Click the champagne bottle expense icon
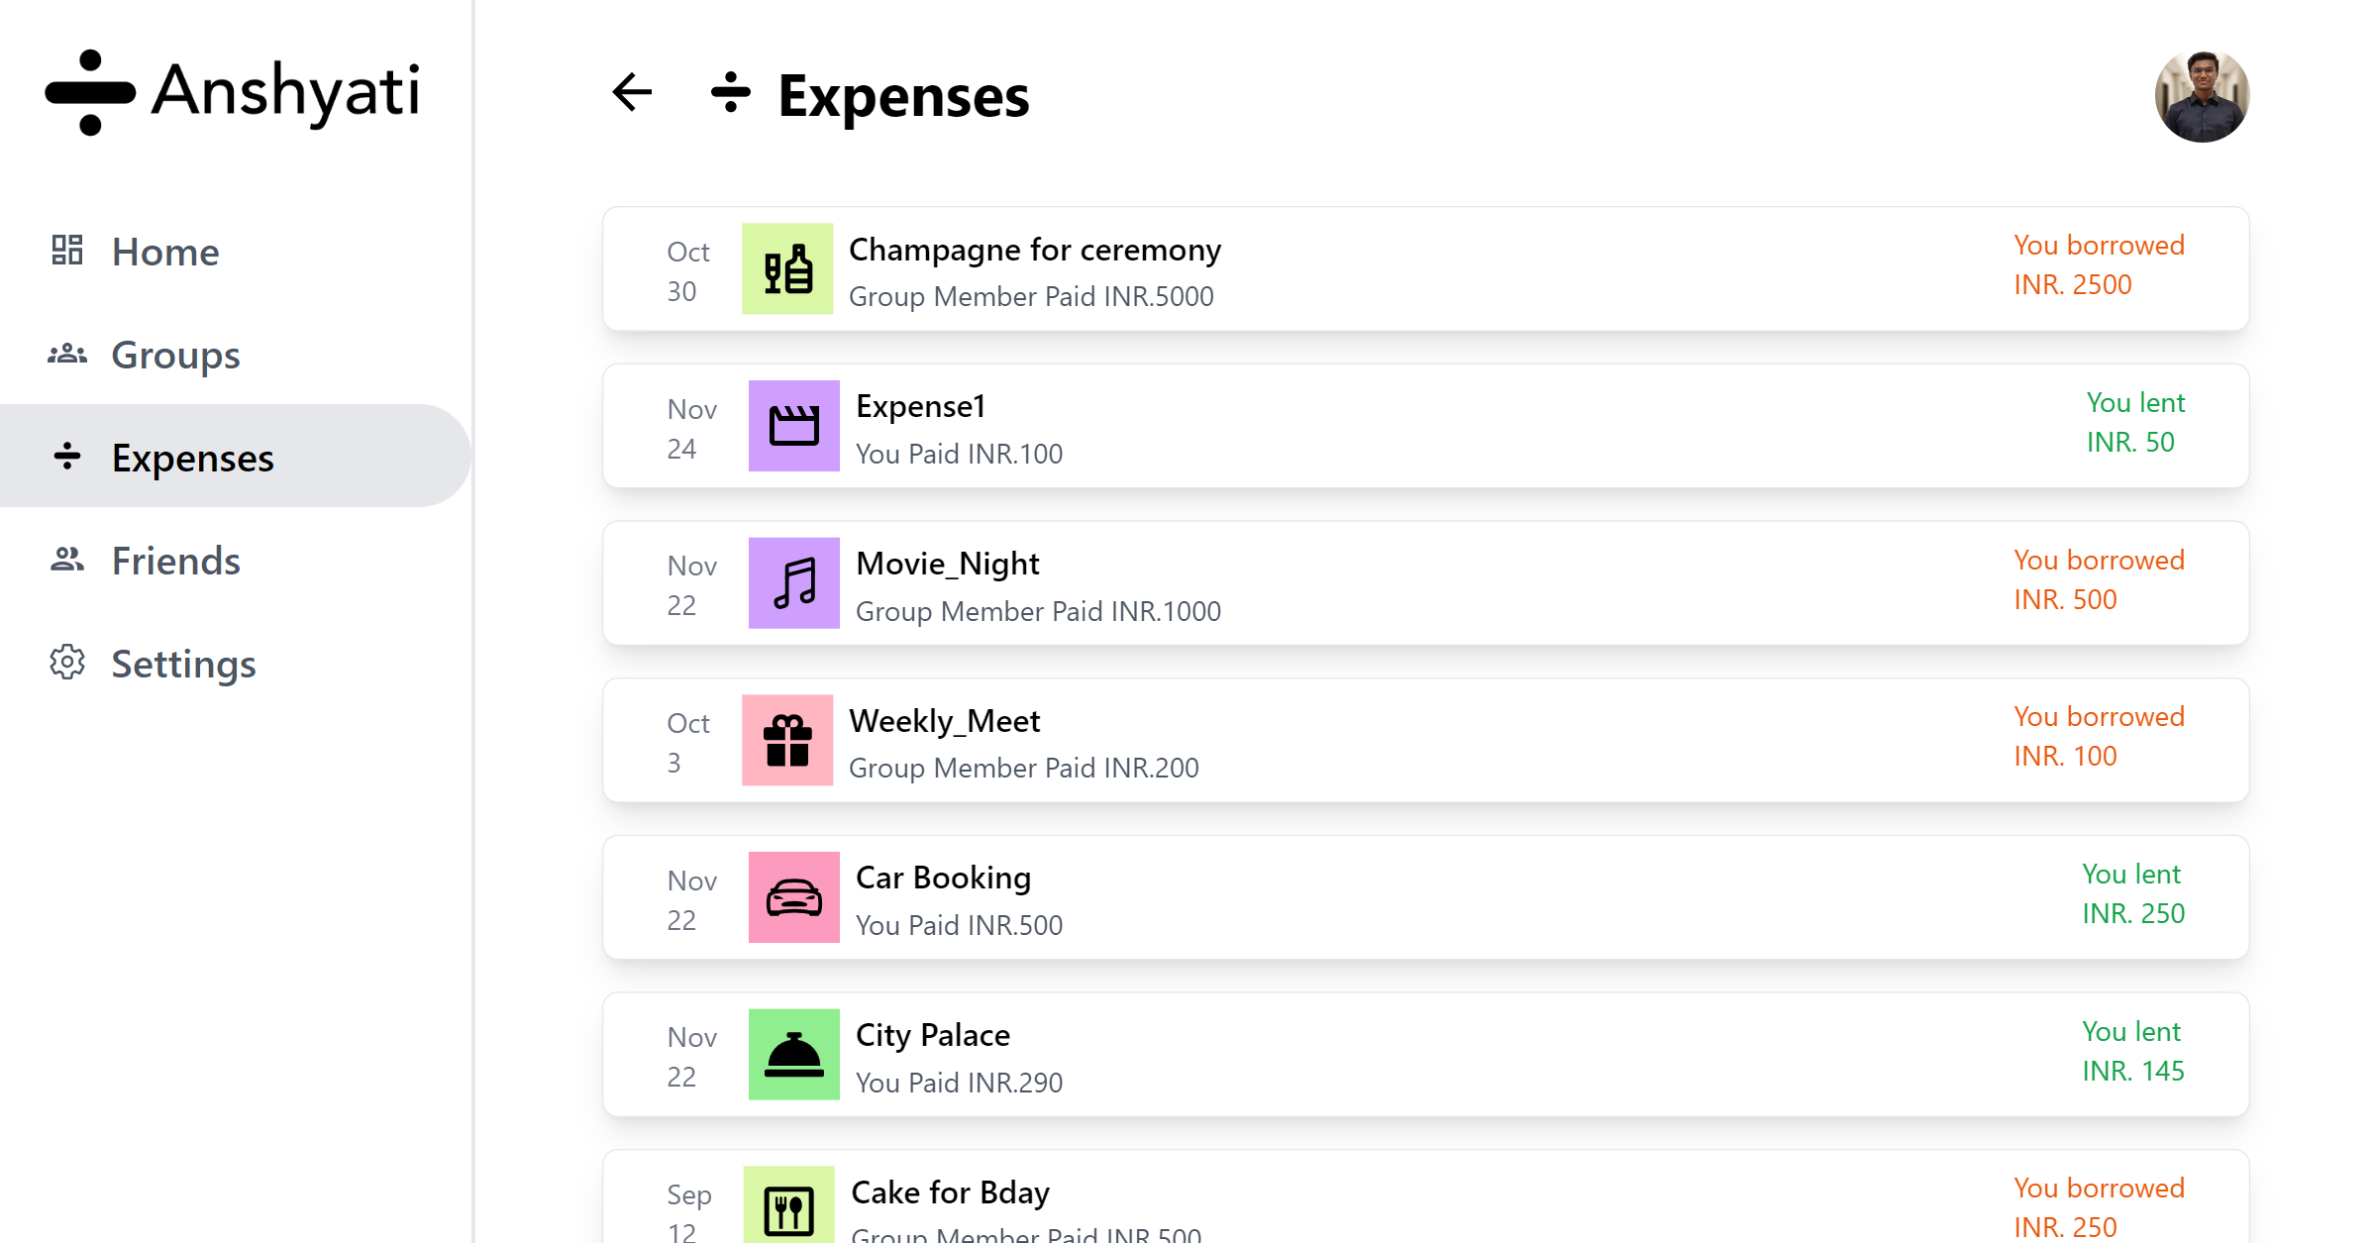Screen dimensions: 2377x1243 787,268
